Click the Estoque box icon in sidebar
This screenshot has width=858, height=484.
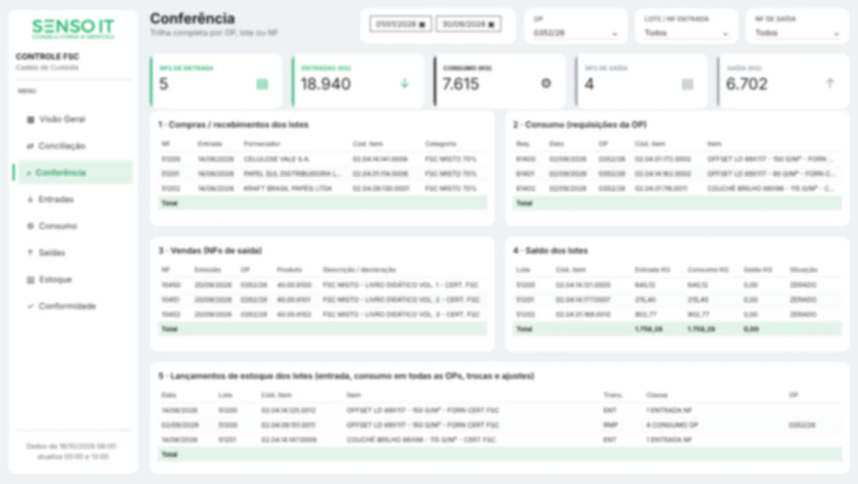click(31, 280)
